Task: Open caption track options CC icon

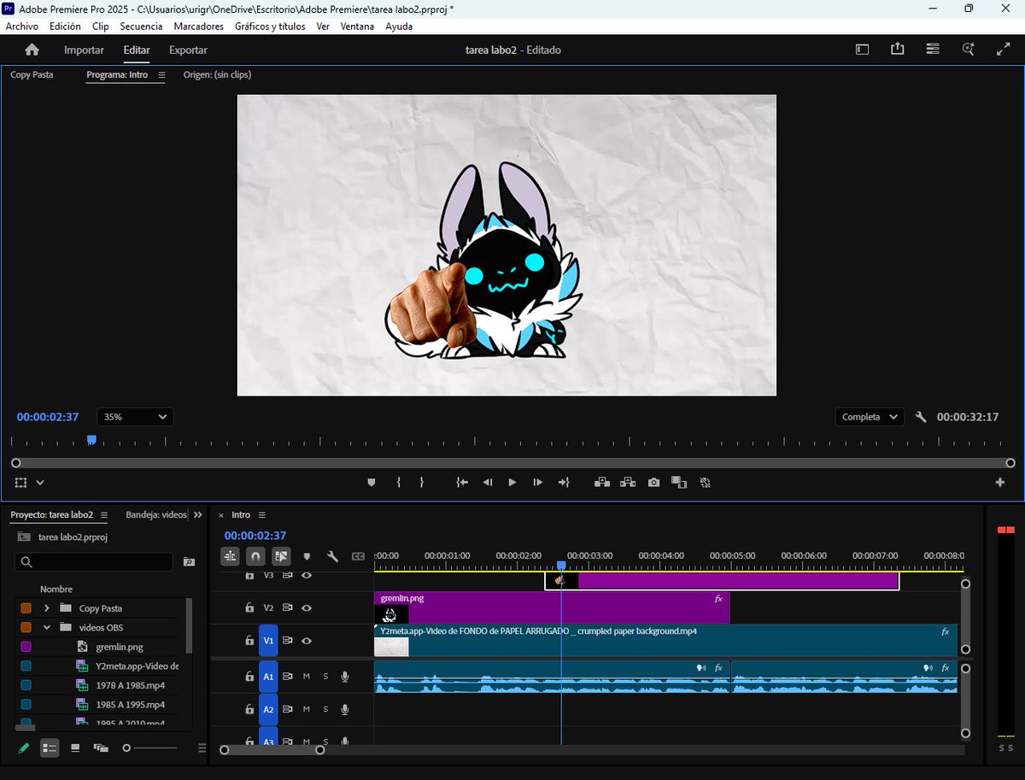Action: point(358,556)
